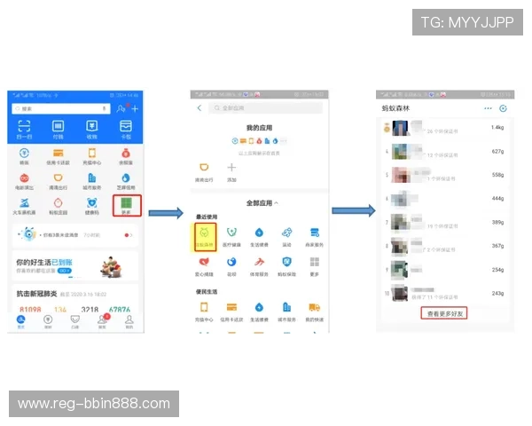Screen dimensions: 532x426
Task: Switch to the Friends tab with red badge
Action: click(x=103, y=320)
